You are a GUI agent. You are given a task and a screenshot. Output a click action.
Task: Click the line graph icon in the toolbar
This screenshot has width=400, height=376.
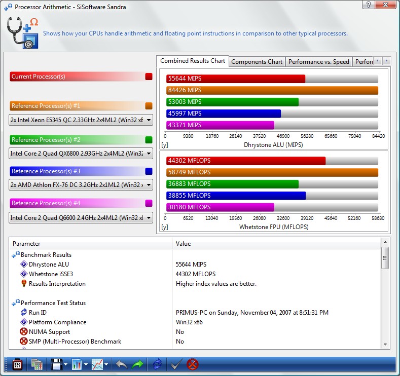coord(97,364)
